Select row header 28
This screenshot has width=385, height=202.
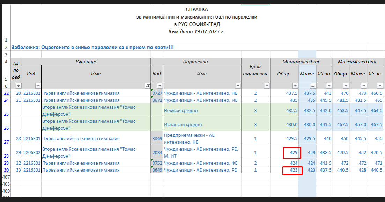tap(6, 156)
